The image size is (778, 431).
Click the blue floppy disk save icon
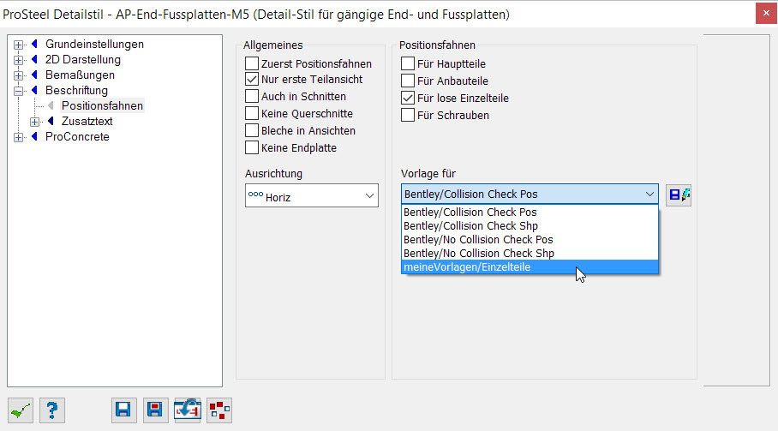click(x=123, y=410)
